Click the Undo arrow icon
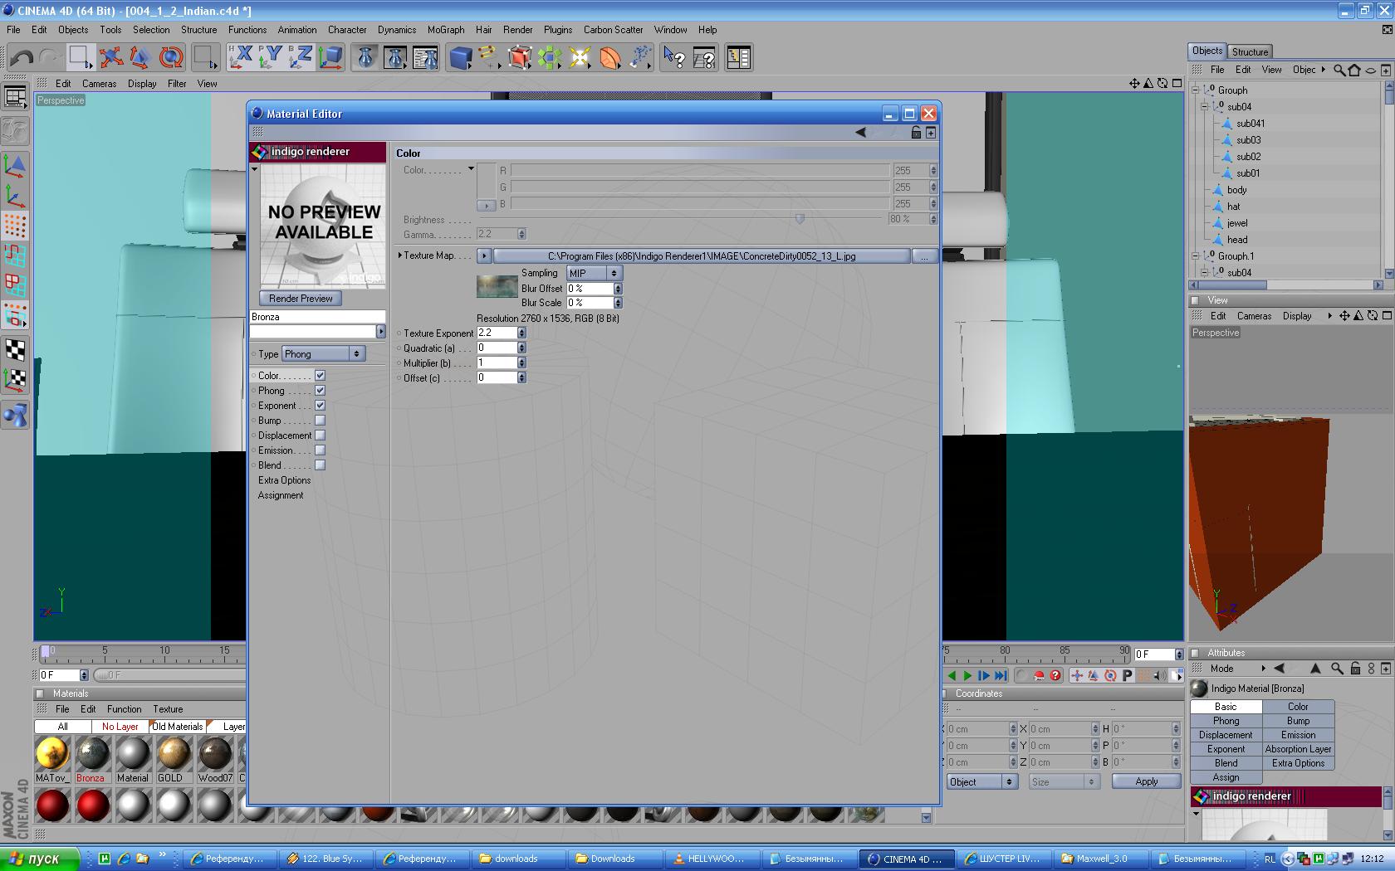Viewport: 1395px width, 871px height. tap(22, 57)
